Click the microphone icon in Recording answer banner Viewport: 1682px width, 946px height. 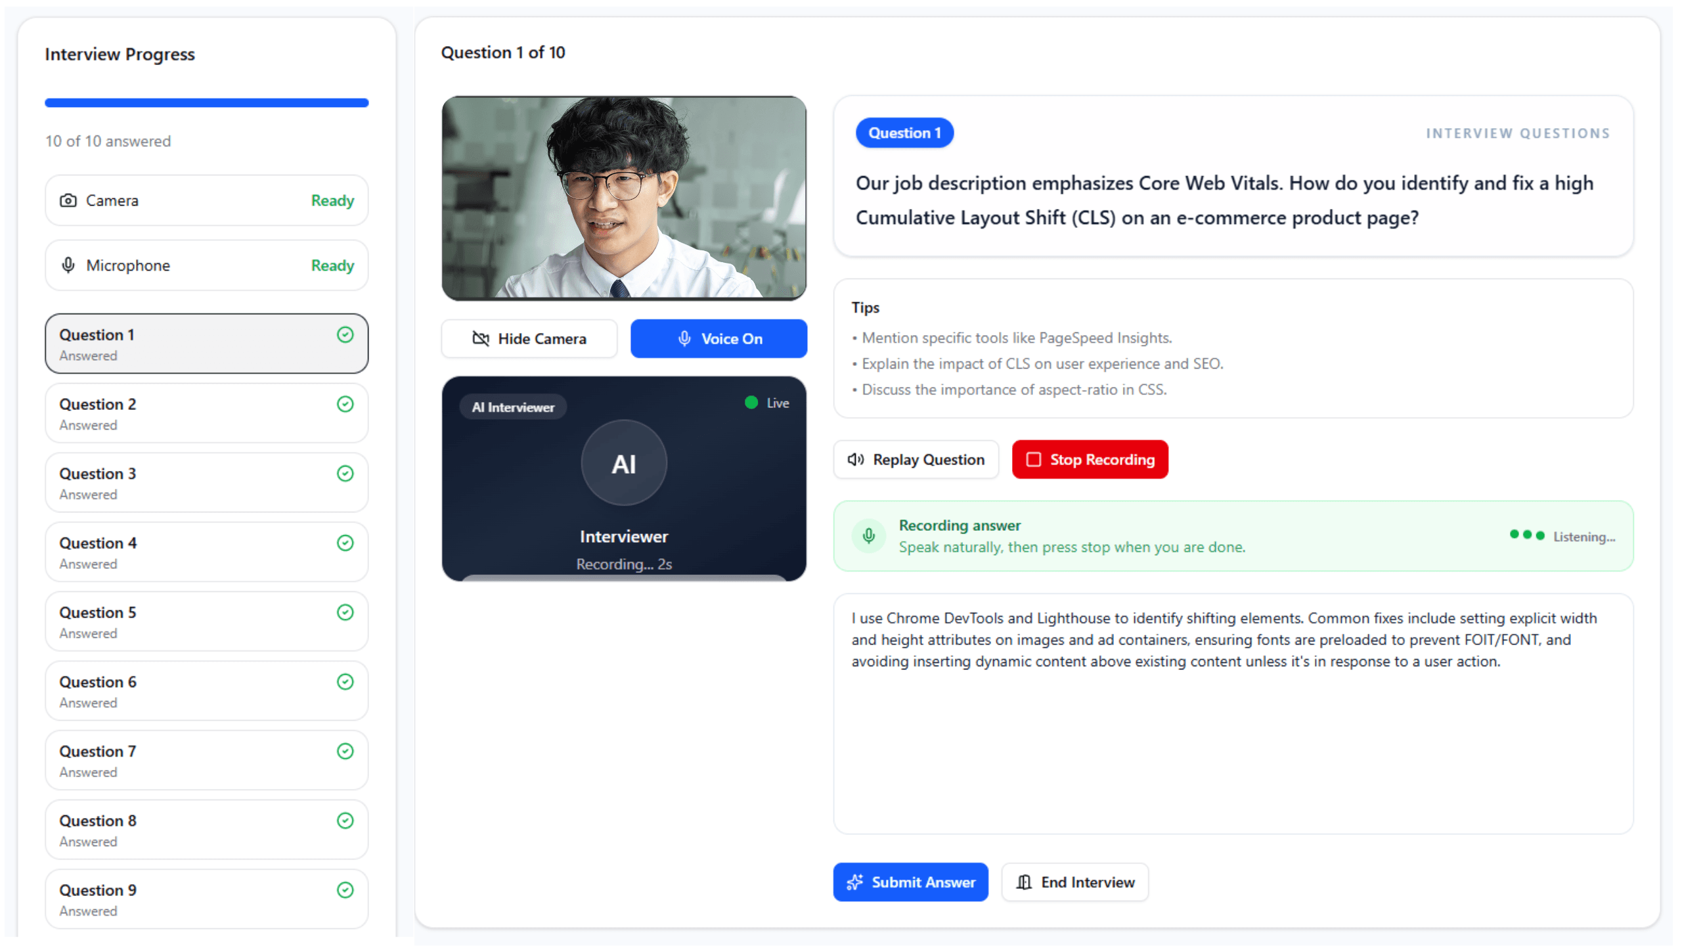point(868,536)
